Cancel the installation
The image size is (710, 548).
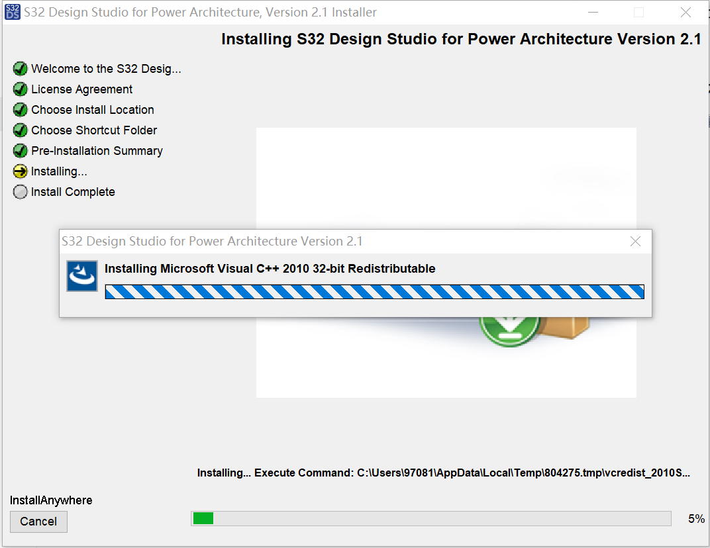point(38,522)
